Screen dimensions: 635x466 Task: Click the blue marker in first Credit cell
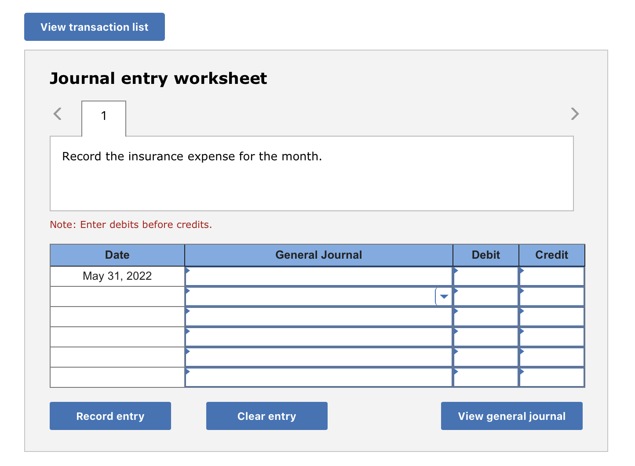[522, 271]
